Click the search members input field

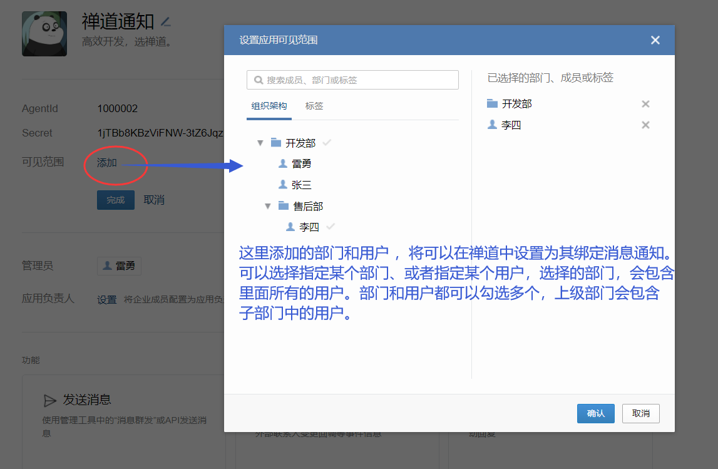352,80
